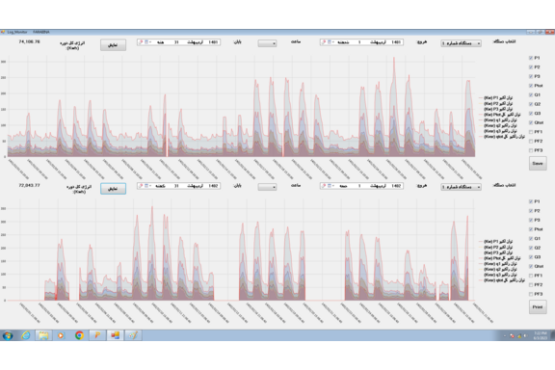
Task: Enable PF3 checkbox for the bottom chart
Action: pyautogui.click(x=531, y=294)
